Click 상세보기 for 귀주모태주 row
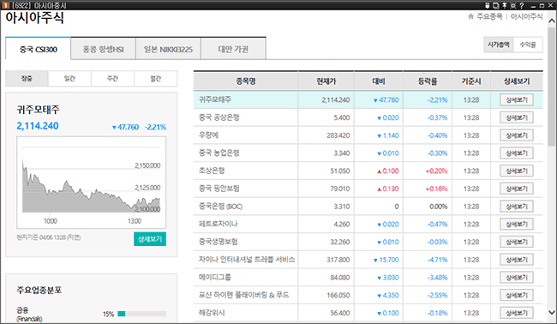 [x=517, y=99]
